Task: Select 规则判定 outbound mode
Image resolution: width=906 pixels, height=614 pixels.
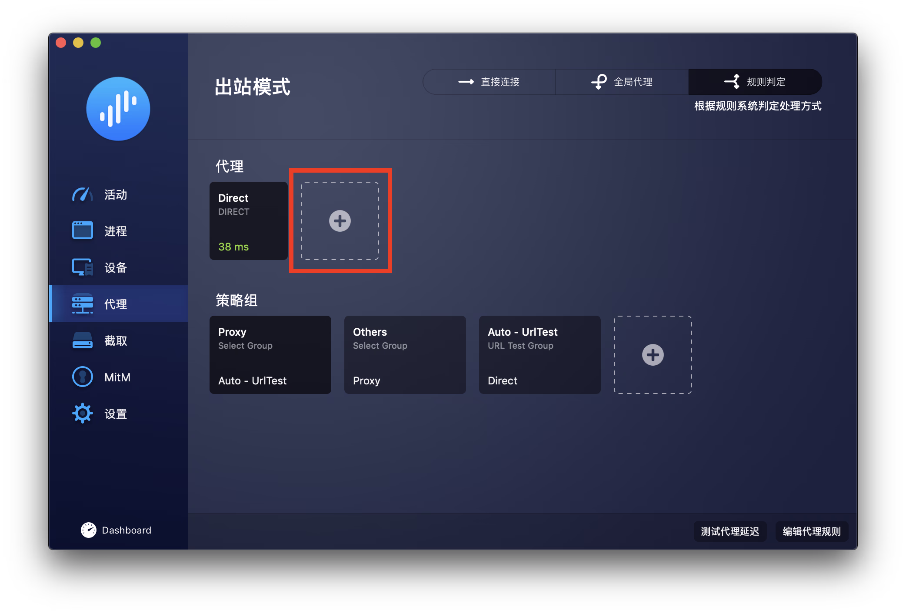Action: pos(755,82)
